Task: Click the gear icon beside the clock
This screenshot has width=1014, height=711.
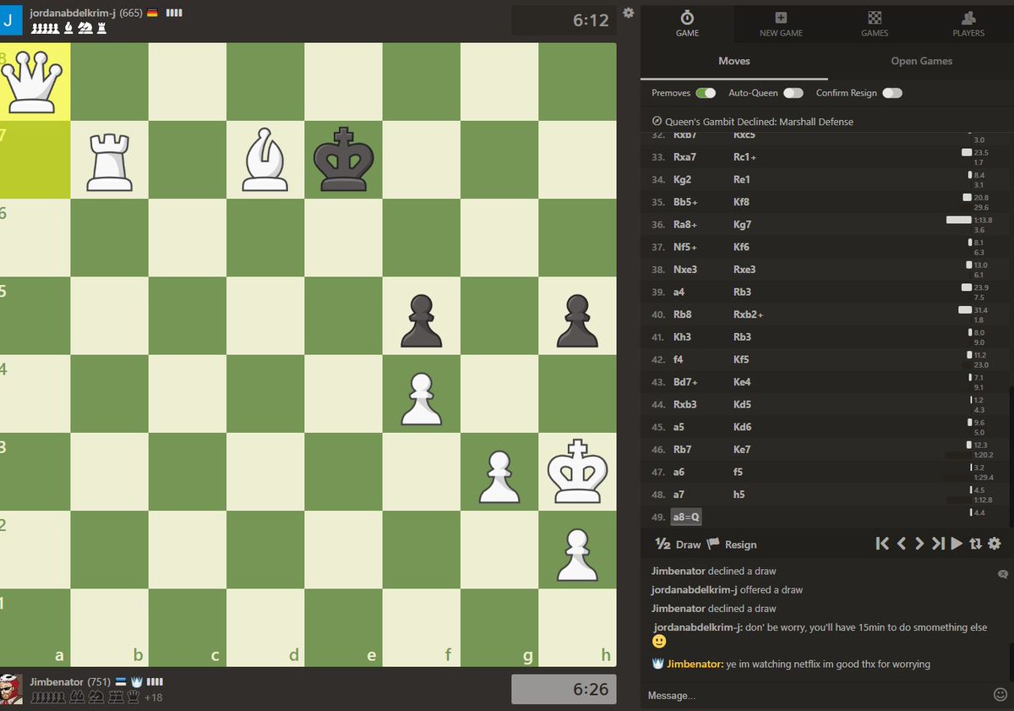Action: [626, 14]
